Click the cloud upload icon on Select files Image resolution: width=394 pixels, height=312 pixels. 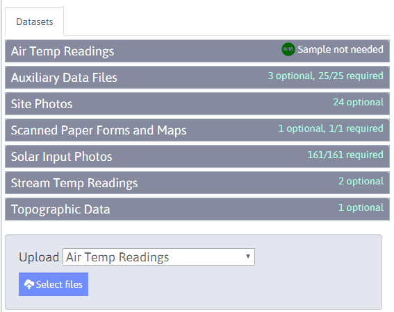tap(29, 284)
